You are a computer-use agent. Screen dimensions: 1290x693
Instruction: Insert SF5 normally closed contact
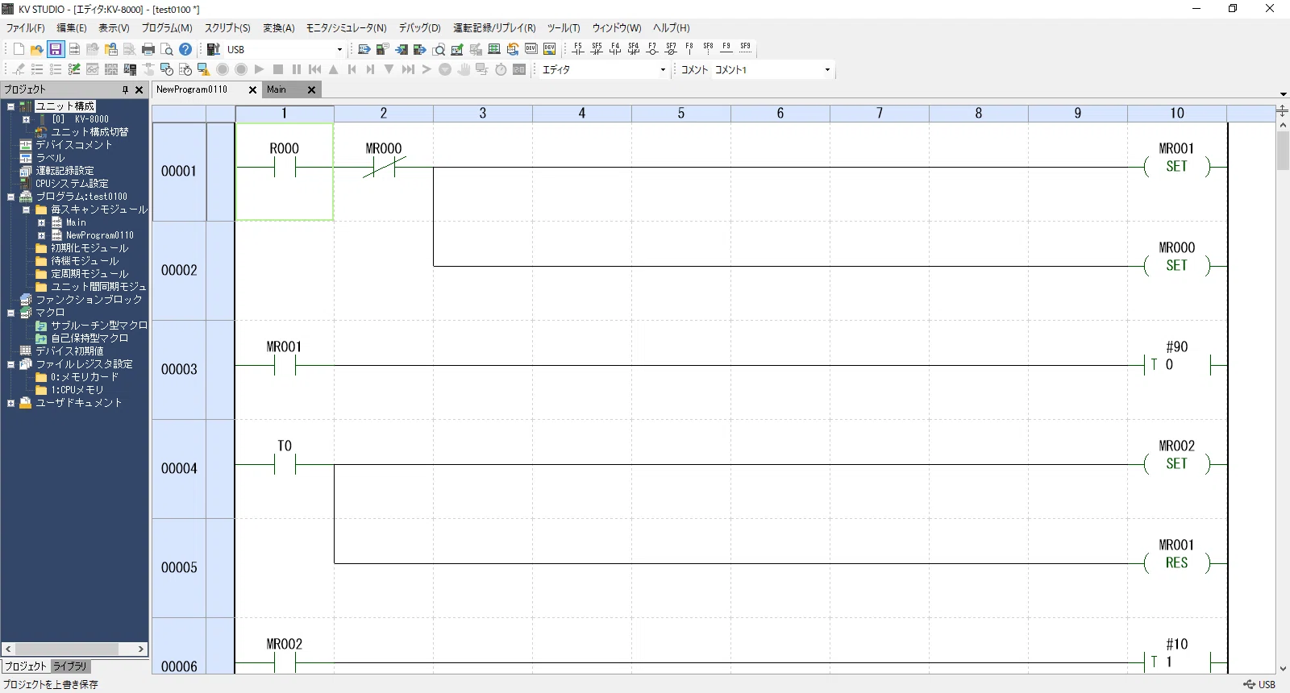pyautogui.click(x=597, y=49)
